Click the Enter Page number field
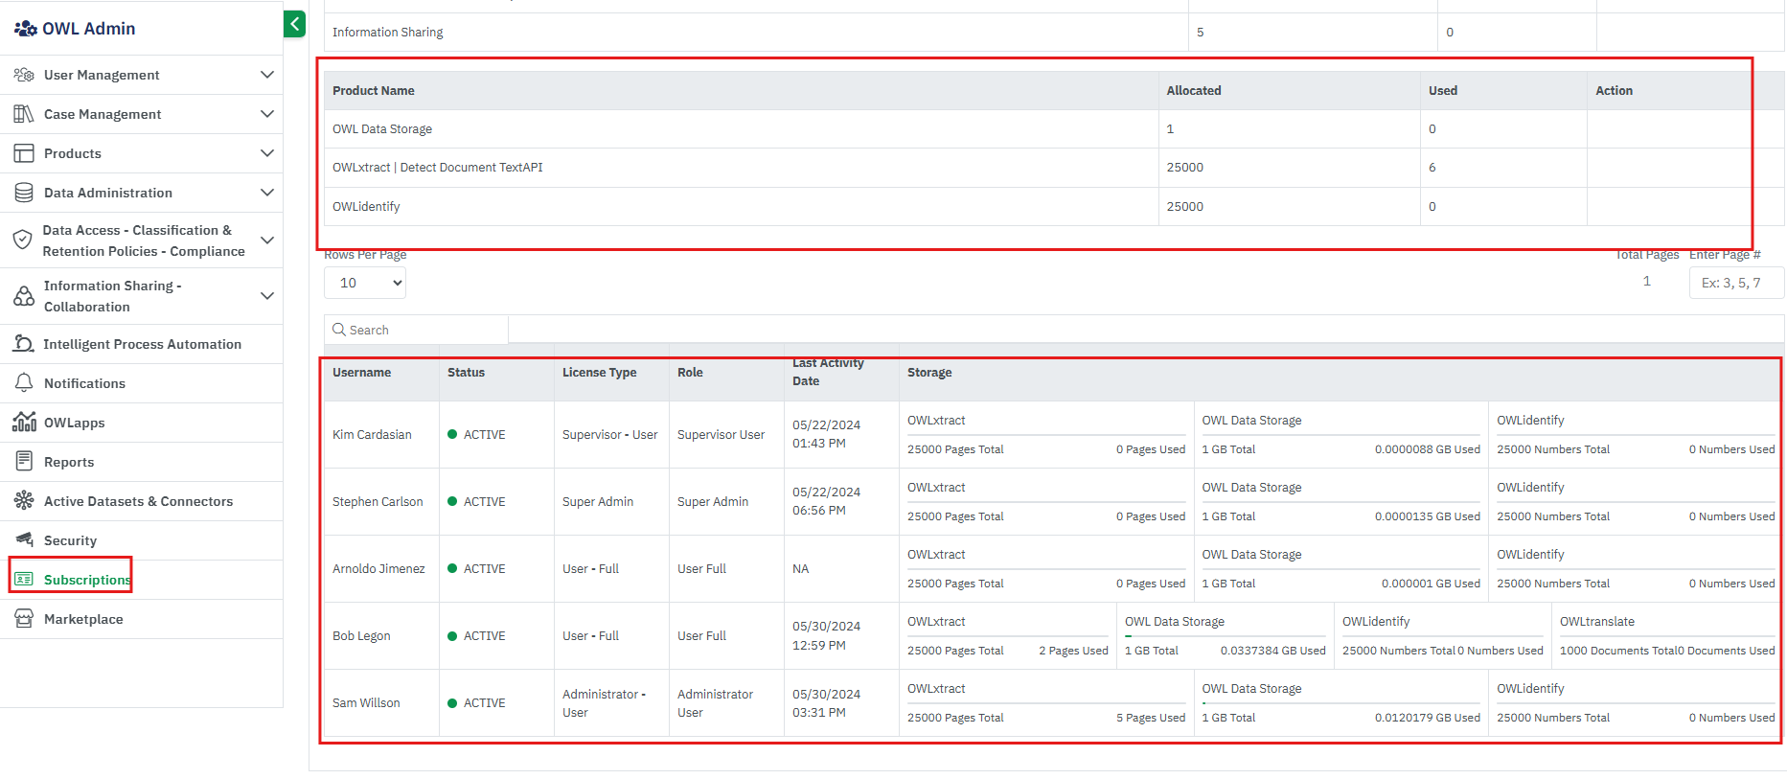Viewport: 1787px width, 779px height. coord(1736,283)
